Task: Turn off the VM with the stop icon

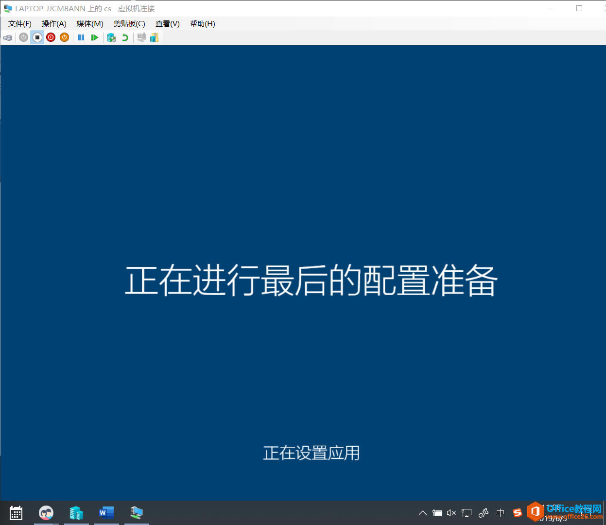Action: tap(37, 37)
